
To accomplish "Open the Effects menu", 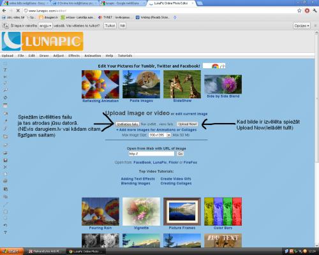I will click(x=74, y=55).
